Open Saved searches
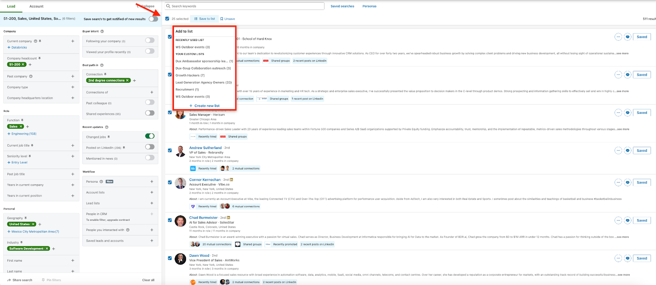Image resolution: width=656 pixels, height=285 pixels. tap(342, 6)
